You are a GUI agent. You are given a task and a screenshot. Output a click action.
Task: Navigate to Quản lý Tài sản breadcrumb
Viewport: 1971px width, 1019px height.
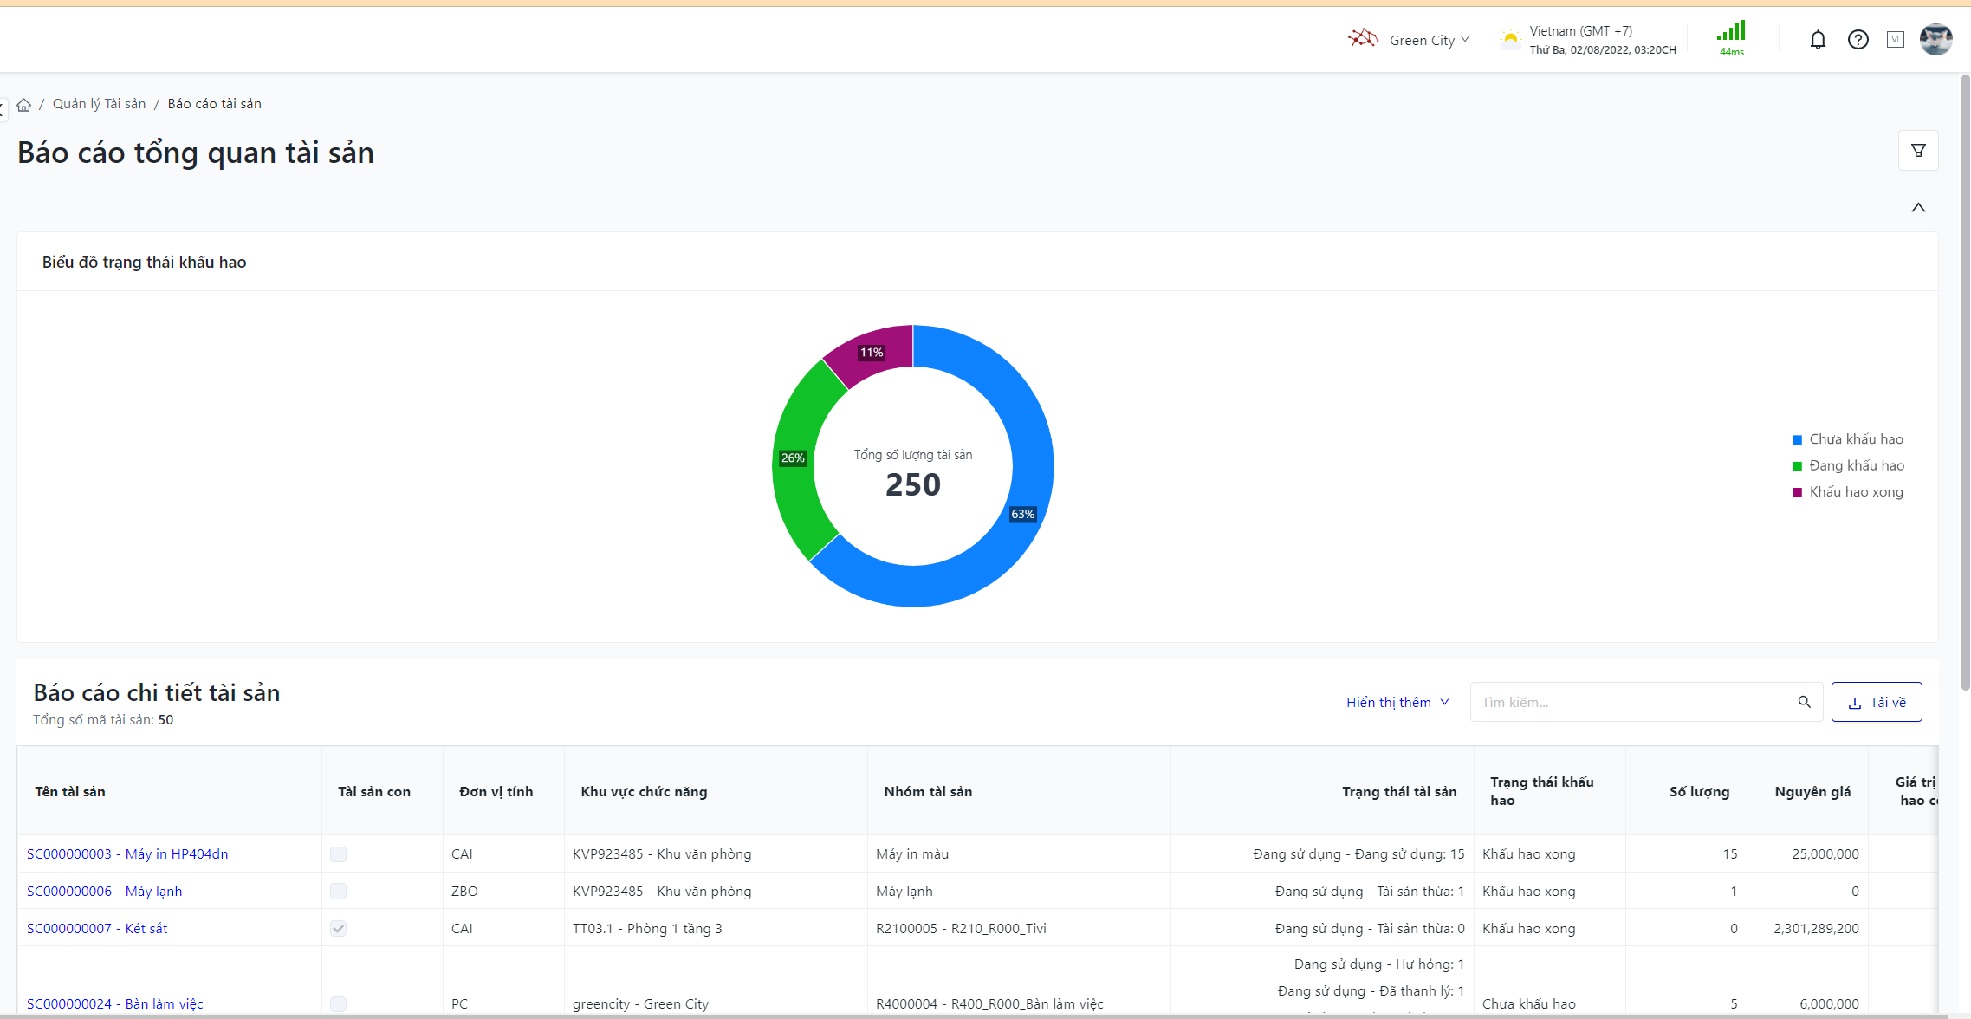[x=99, y=104]
